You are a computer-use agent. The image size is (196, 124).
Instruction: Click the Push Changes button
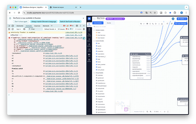click(181, 23)
